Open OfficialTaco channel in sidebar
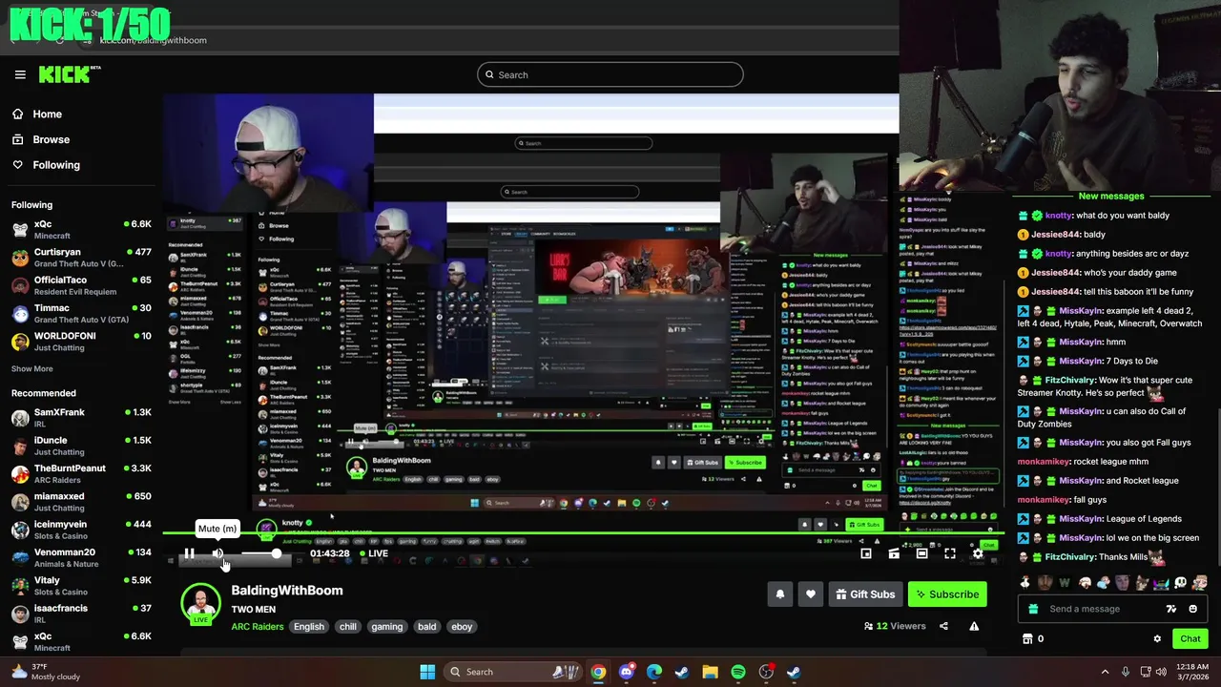 81,285
